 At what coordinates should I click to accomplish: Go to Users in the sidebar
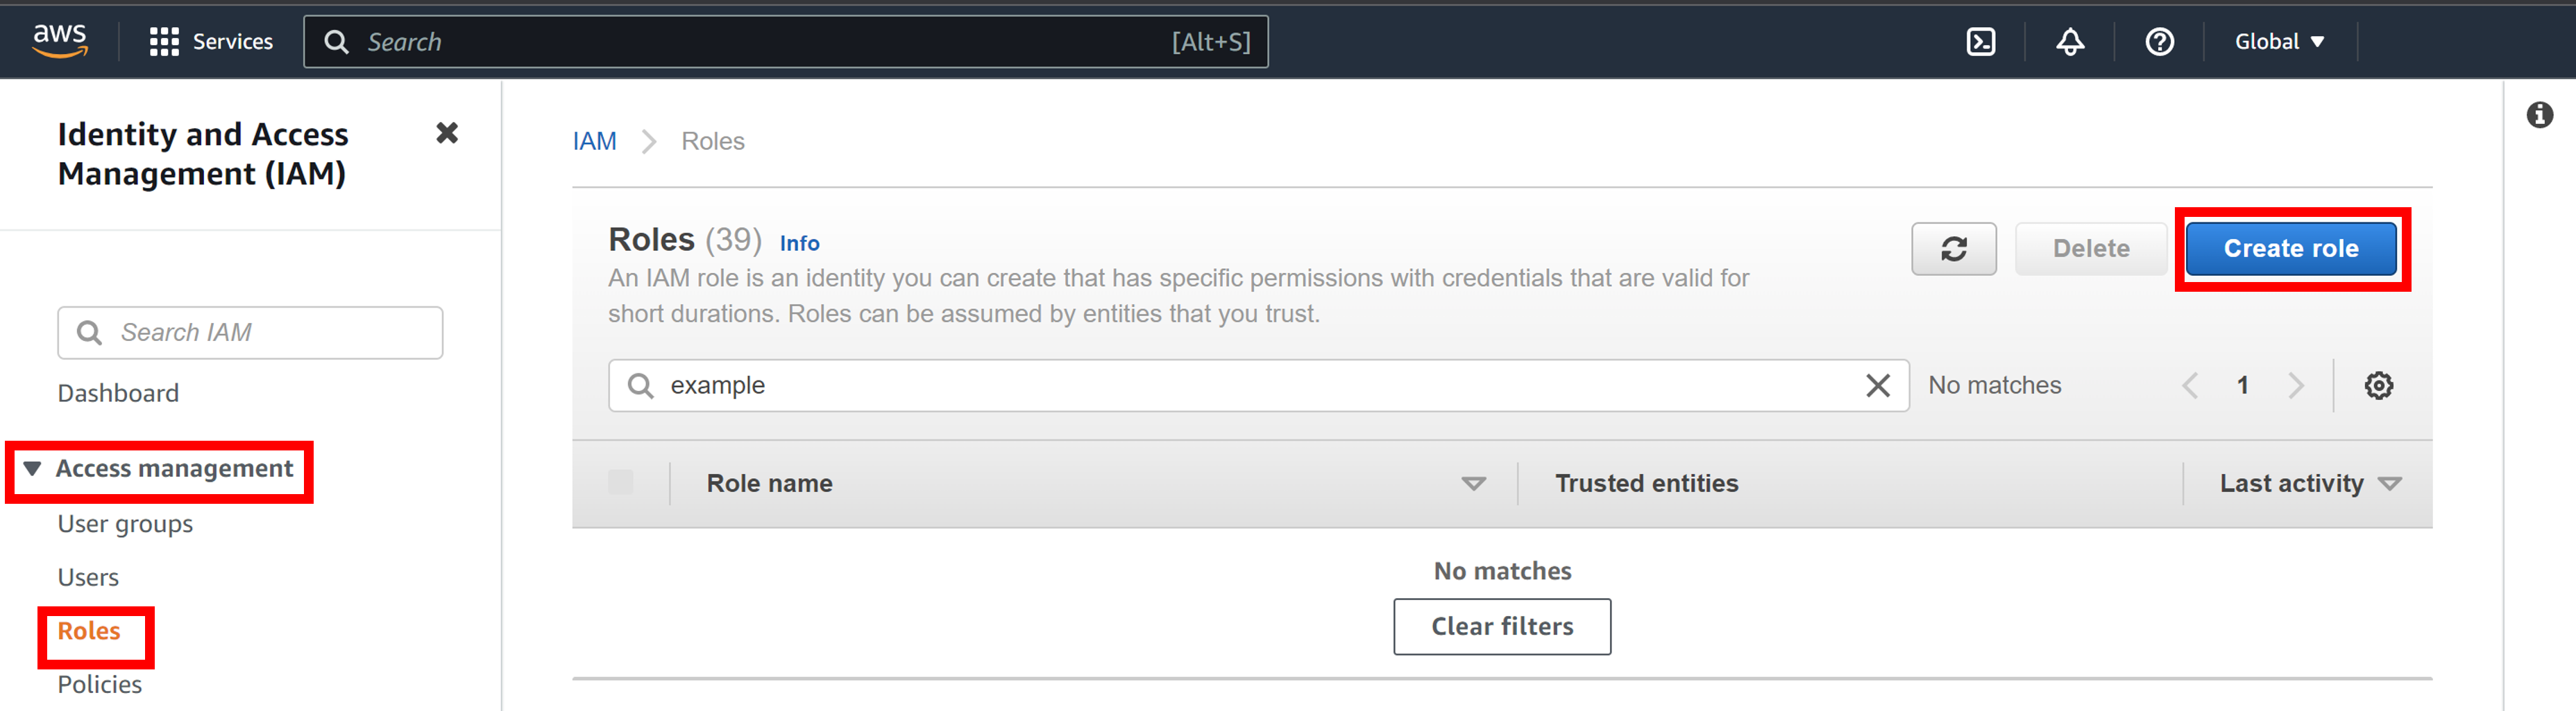point(88,577)
